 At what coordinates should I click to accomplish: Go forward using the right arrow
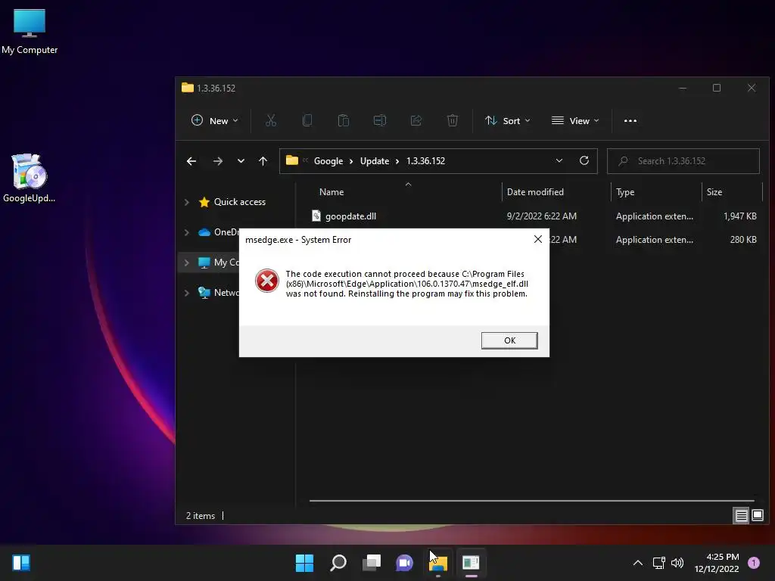pos(217,161)
